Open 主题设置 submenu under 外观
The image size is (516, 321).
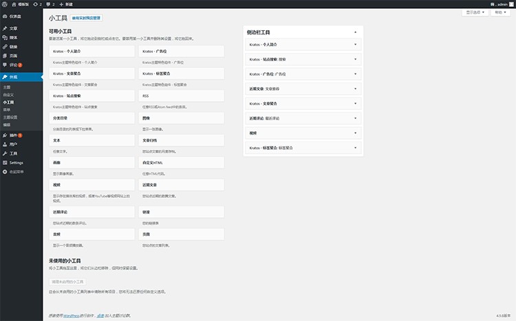click(10, 117)
